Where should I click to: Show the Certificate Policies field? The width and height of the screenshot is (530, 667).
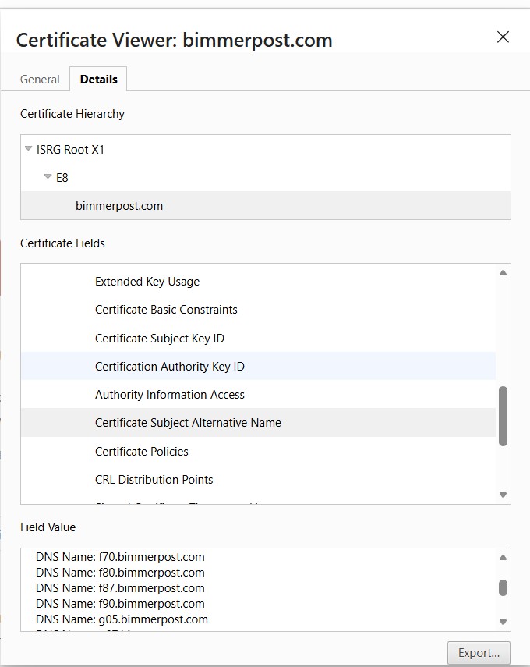tap(142, 452)
